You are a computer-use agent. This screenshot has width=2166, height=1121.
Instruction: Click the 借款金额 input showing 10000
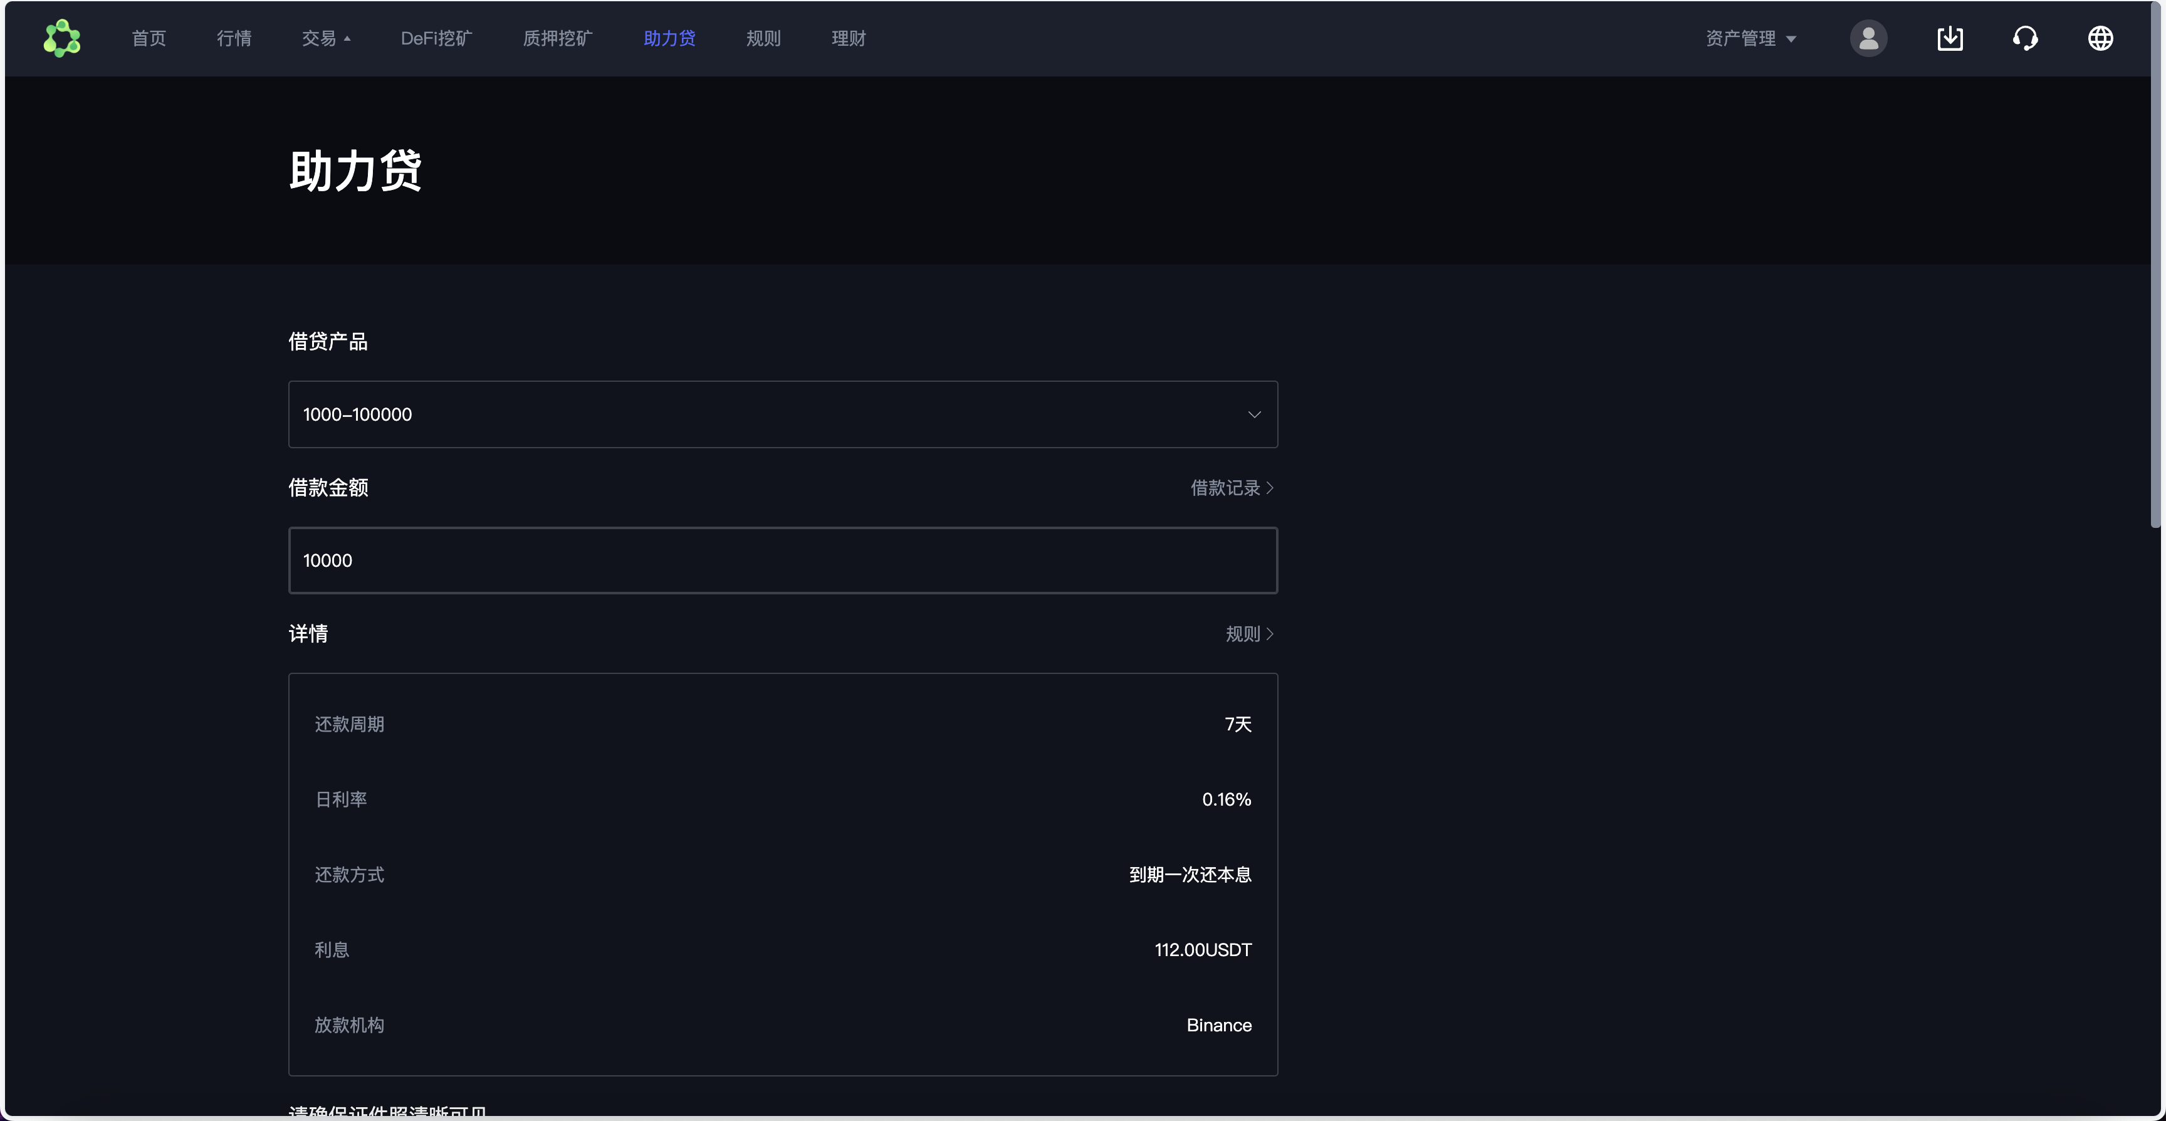782,560
